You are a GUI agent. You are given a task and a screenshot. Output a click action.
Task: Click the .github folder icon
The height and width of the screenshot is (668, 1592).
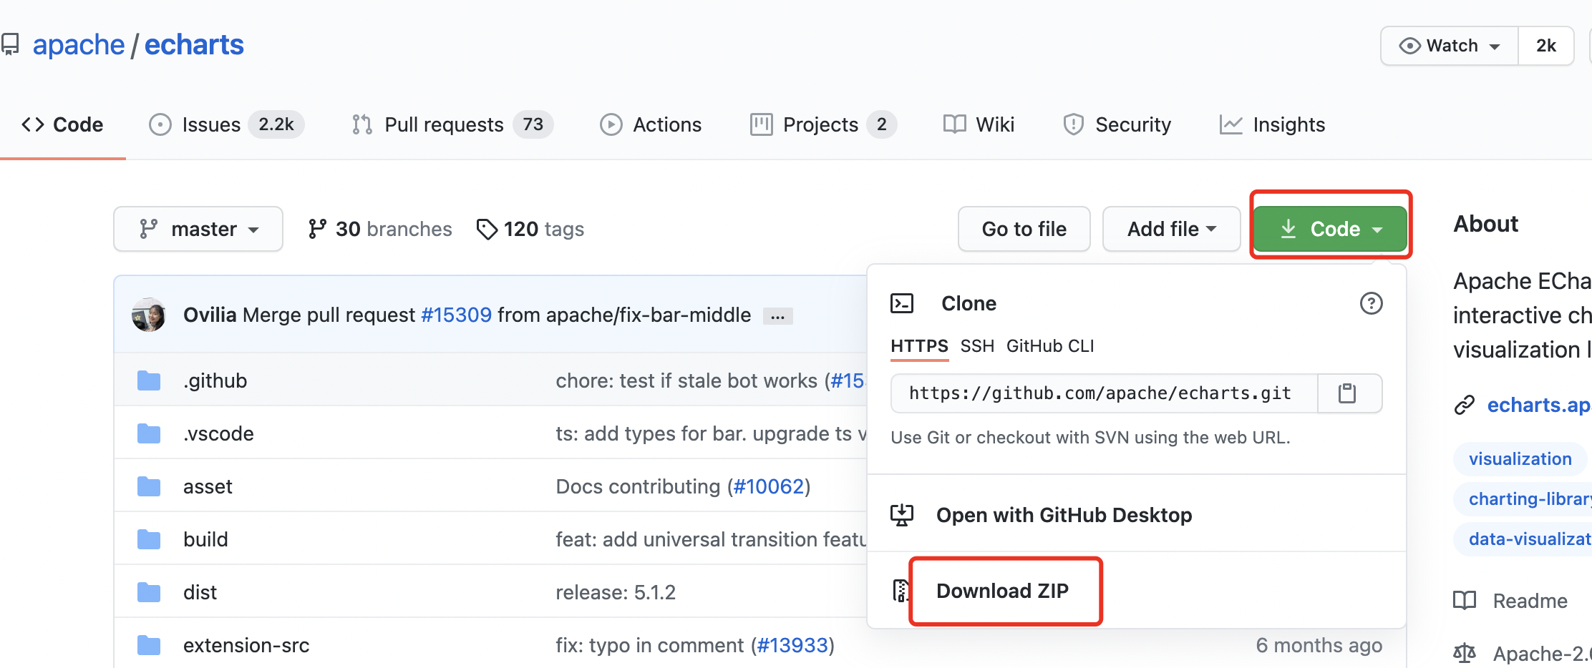pyautogui.click(x=149, y=380)
